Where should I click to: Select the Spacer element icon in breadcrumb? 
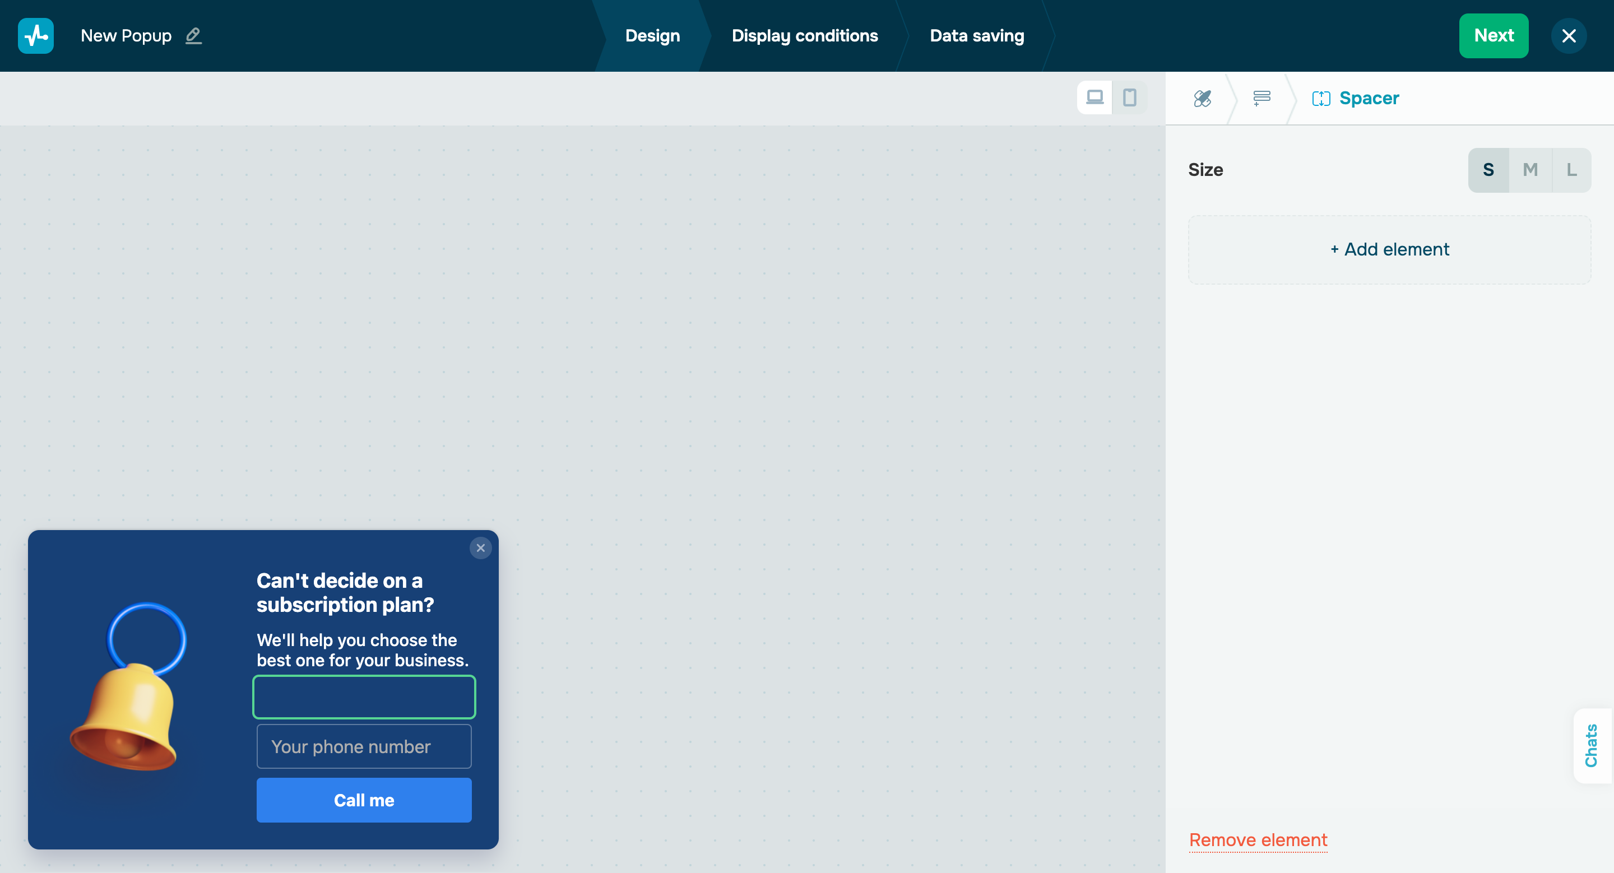coord(1322,98)
